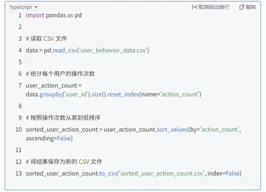
Task: Toggle the 取消自动换行 wrap option
Action: pos(213,7)
